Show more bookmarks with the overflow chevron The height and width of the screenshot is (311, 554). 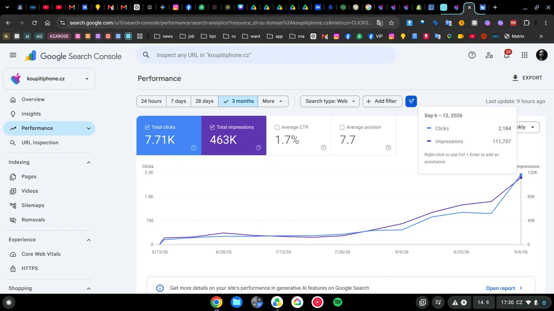point(541,36)
